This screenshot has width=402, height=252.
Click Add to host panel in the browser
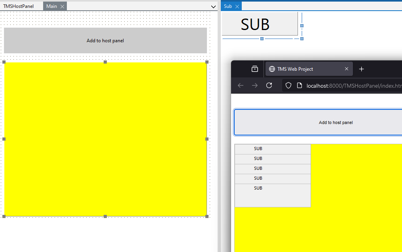(318, 122)
